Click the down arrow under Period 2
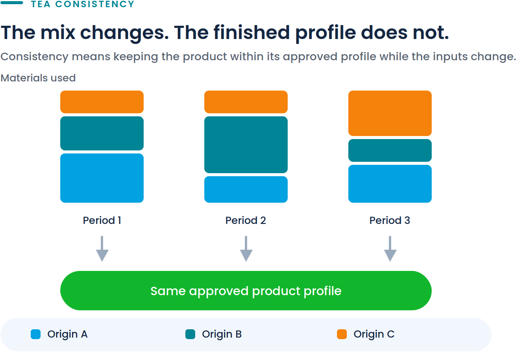 click(246, 249)
